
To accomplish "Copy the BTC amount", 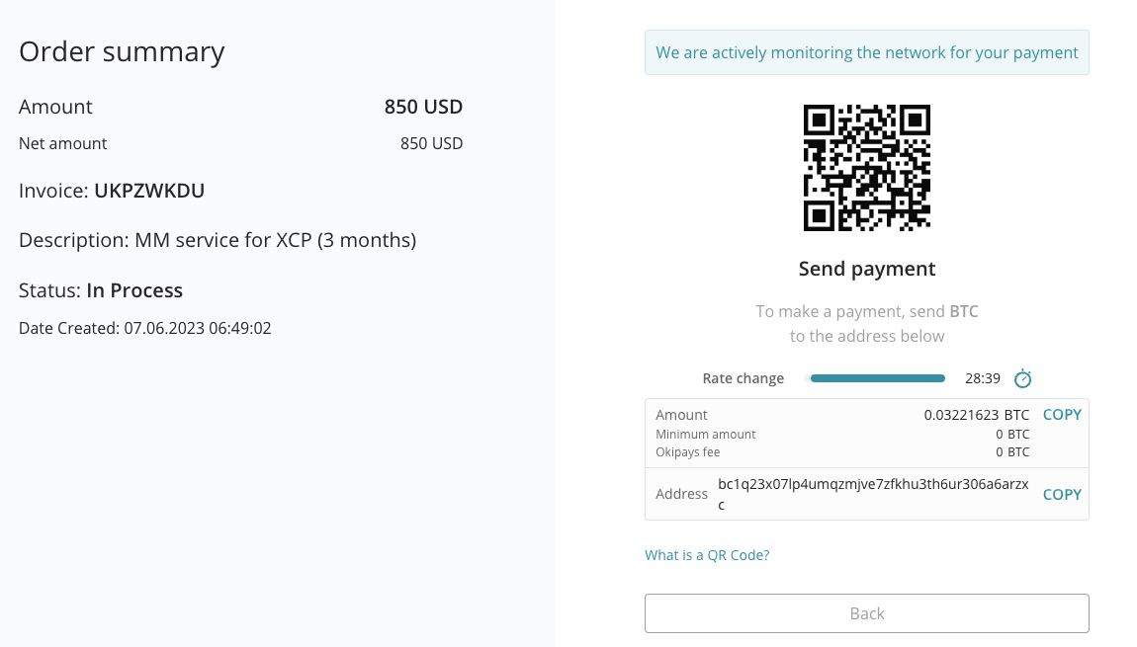I will coord(1062,415).
